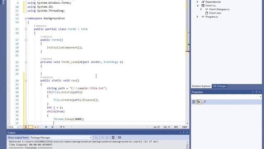Click the '3 references' CodeLens link
This screenshot has width=264, height=149.
(40, 26)
